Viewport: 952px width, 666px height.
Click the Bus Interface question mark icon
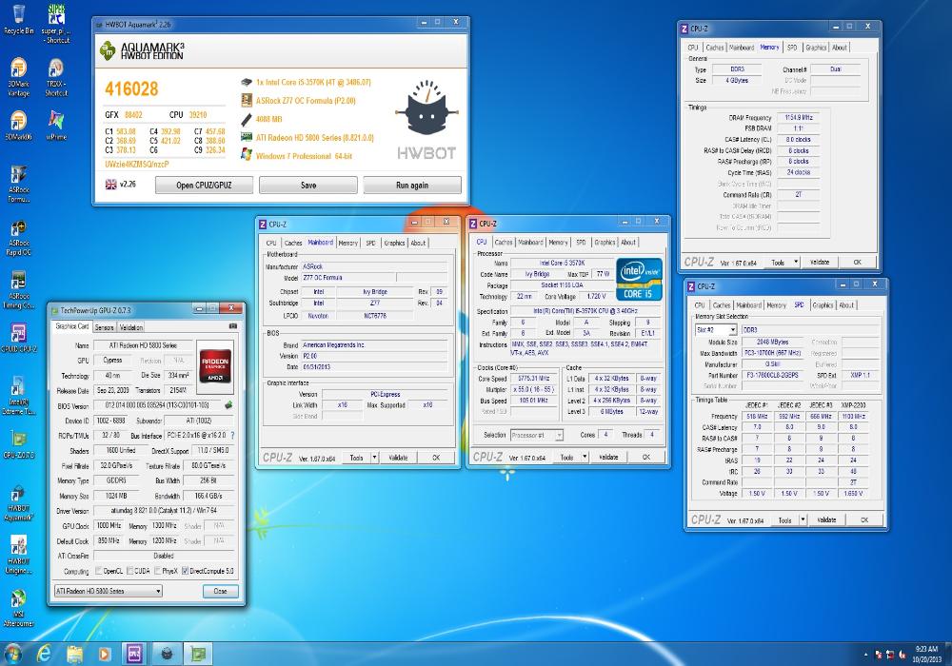click(232, 435)
